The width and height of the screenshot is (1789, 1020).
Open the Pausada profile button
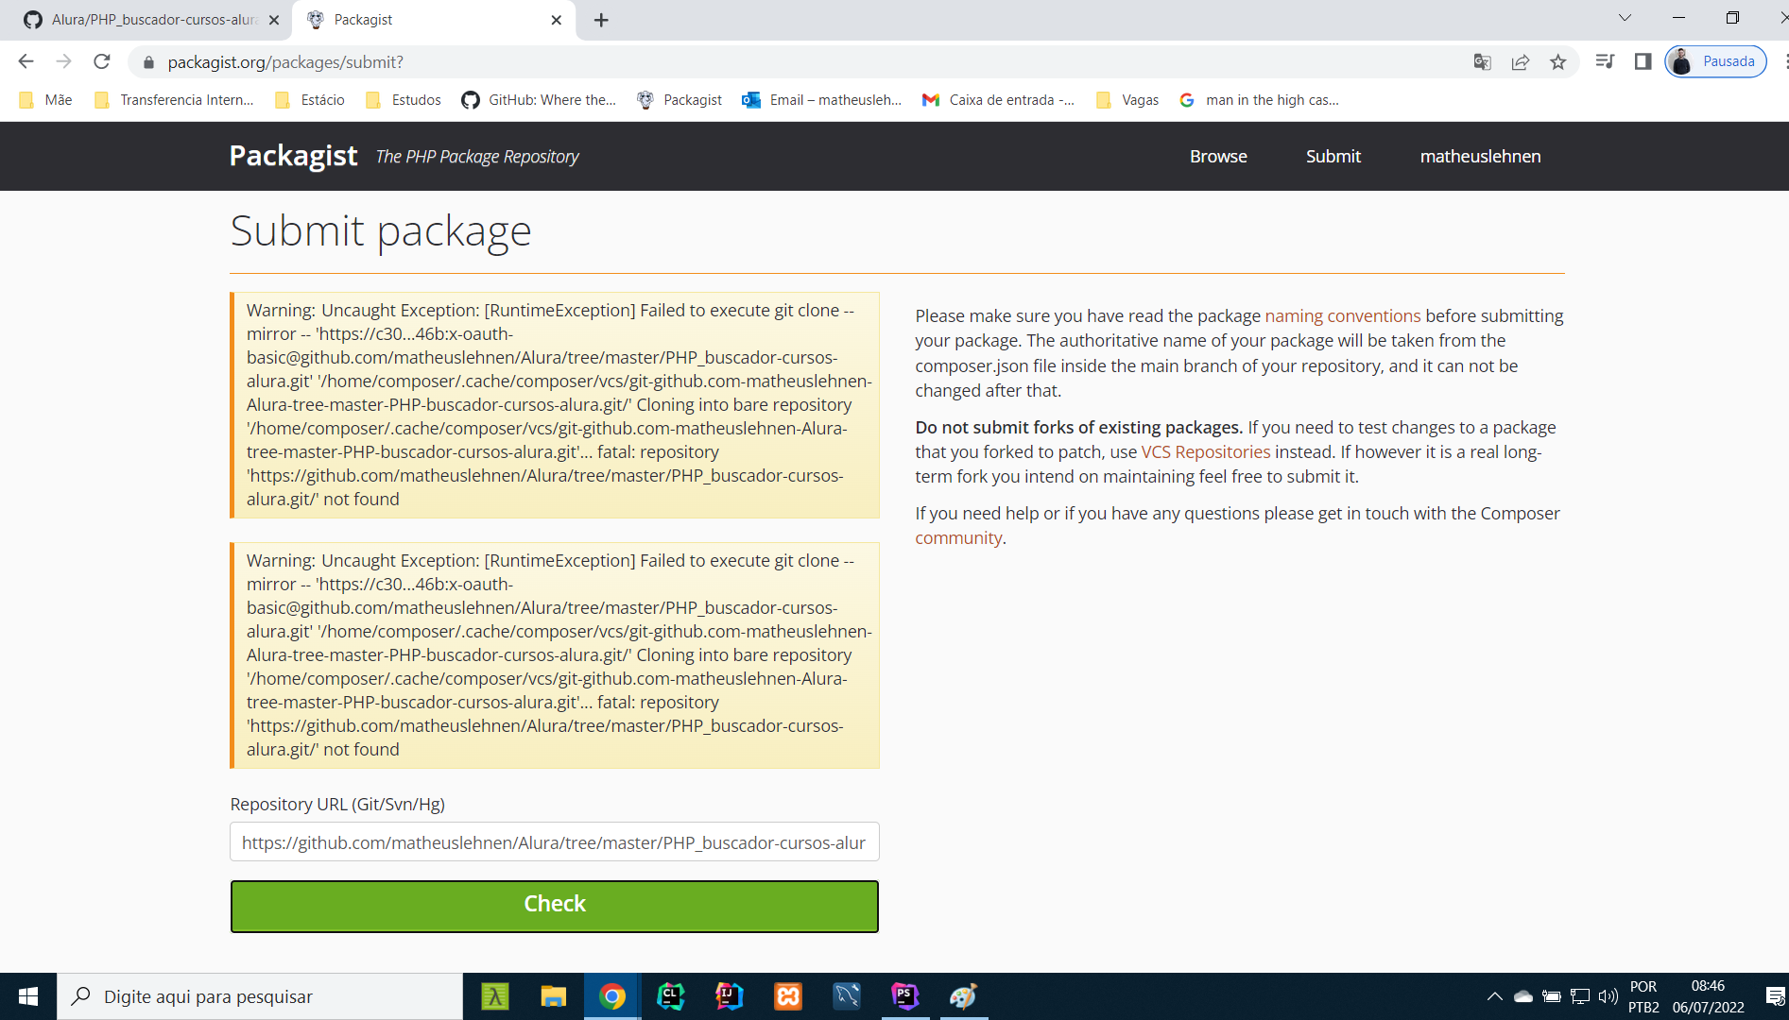1715,61
